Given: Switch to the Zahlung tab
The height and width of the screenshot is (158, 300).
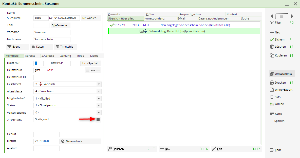Looking at the screenshot, I should (x=66, y=56).
